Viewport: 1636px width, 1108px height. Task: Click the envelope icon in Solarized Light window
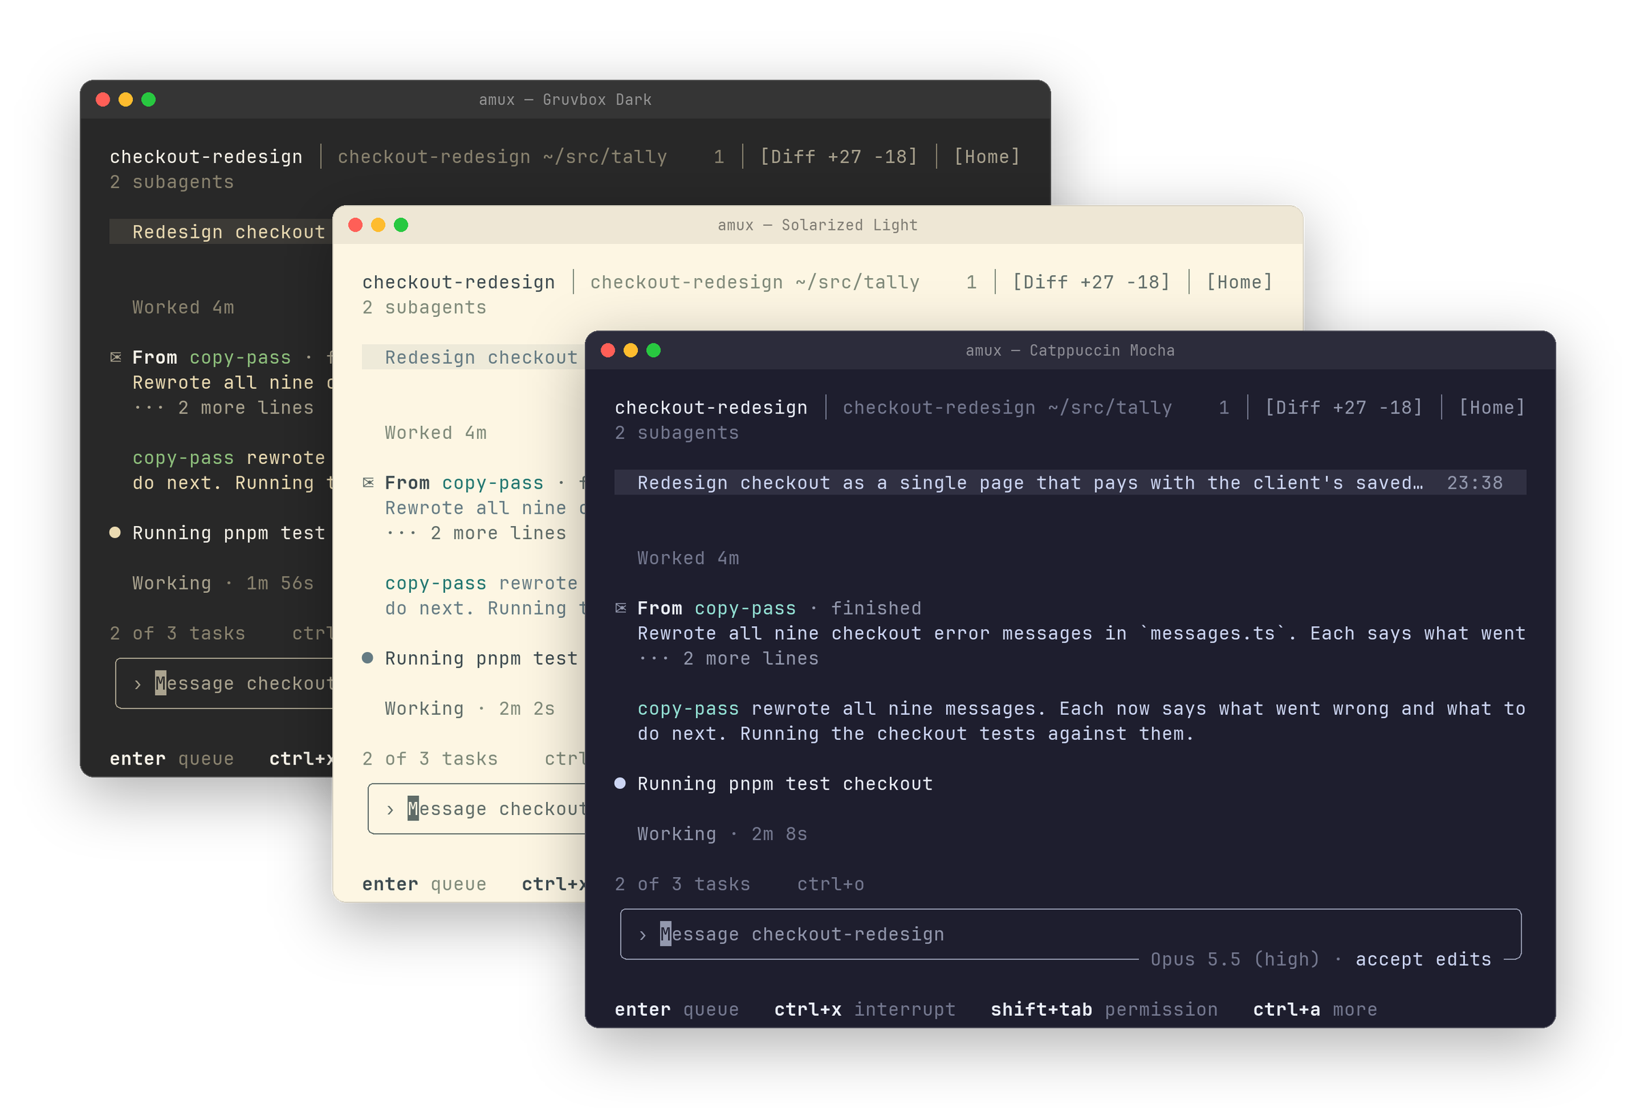pos(368,482)
